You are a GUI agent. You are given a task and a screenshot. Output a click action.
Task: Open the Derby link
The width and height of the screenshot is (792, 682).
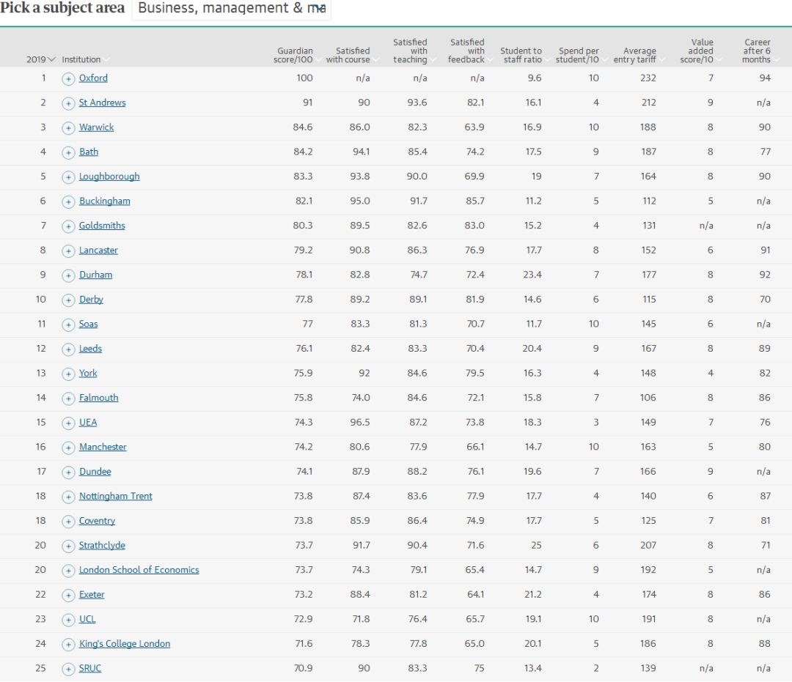pos(91,300)
